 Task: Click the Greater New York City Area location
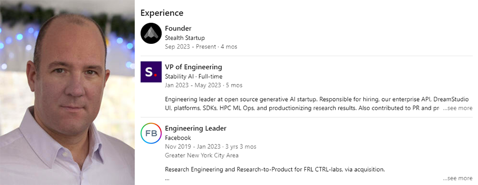202,155
